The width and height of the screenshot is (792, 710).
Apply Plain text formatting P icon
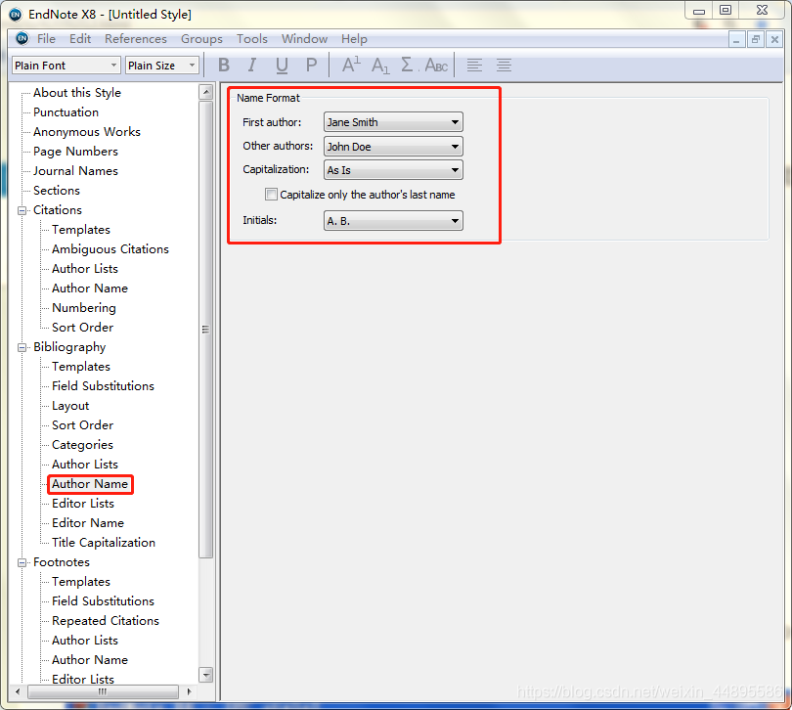click(x=311, y=66)
